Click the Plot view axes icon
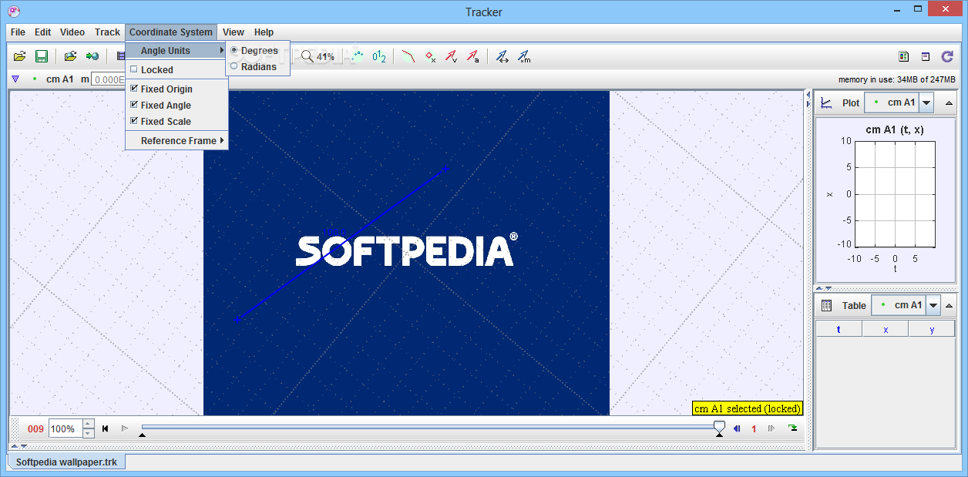Screen dimensions: 968x477 pos(826,102)
